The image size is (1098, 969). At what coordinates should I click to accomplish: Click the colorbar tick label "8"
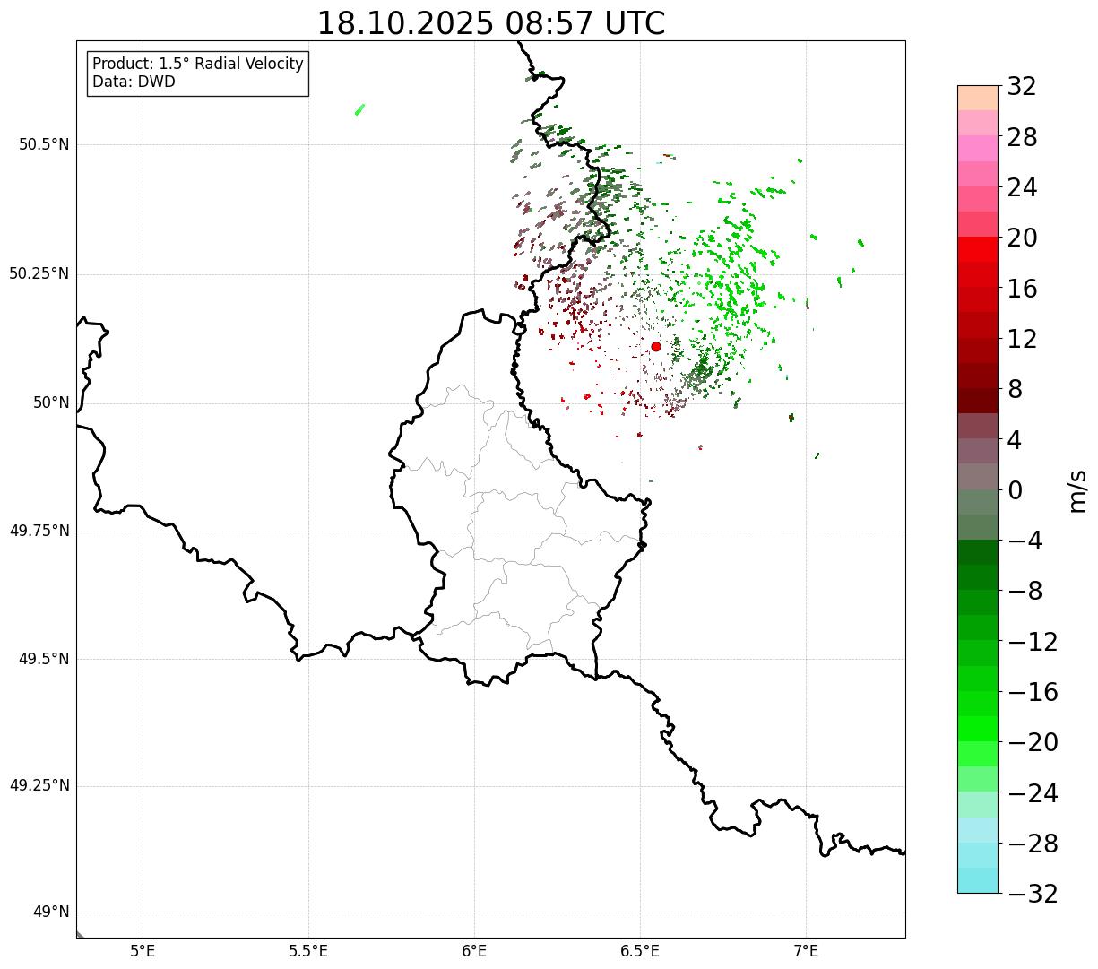pyautogui.click(x=1015, y=390)
